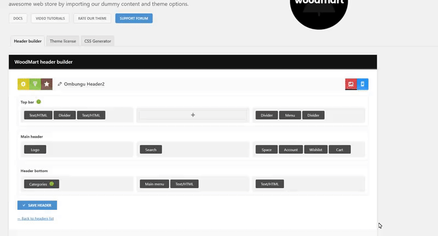438x236 pixels.
Task: Open the yellow gear header settings icon
Action: pyautogui.click(x=23, y=84)
